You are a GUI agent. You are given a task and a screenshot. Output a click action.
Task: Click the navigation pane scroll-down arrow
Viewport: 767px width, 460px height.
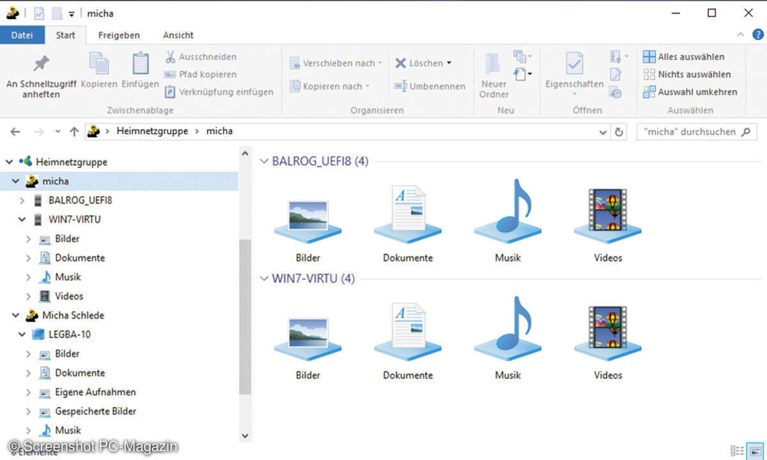(x=245, y=436)
